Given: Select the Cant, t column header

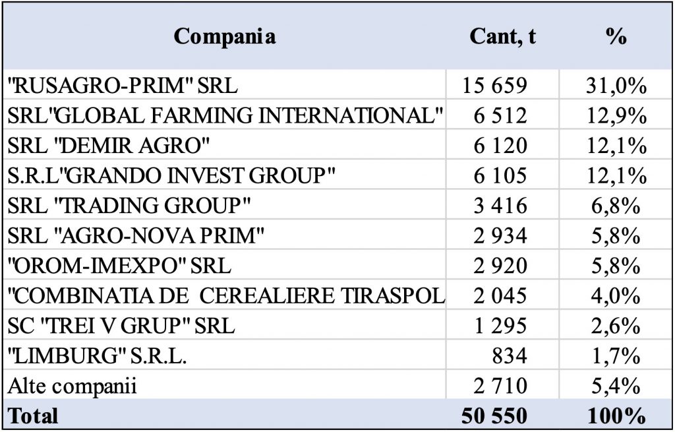Looking at the screenshot, I should coord(502,37).
